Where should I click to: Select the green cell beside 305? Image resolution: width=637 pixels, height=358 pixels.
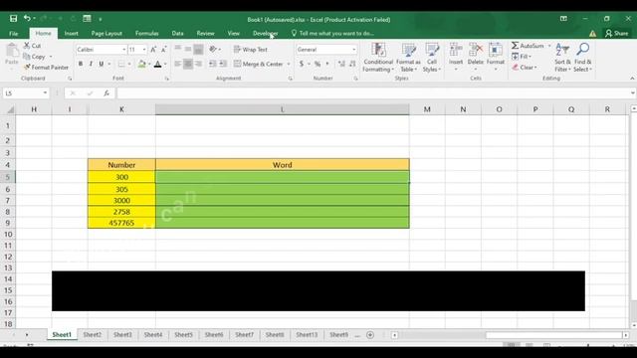[283, 189]
